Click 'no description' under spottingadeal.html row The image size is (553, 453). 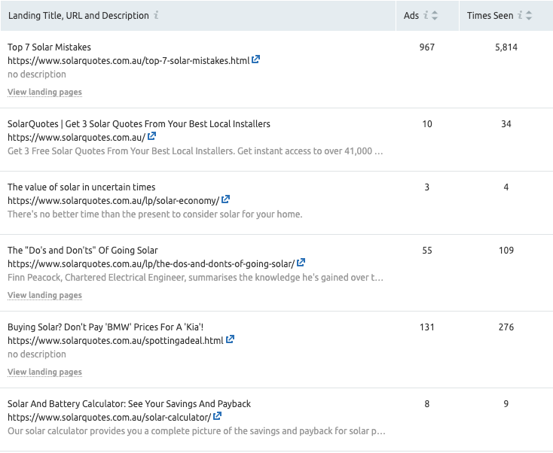point(37,354)
